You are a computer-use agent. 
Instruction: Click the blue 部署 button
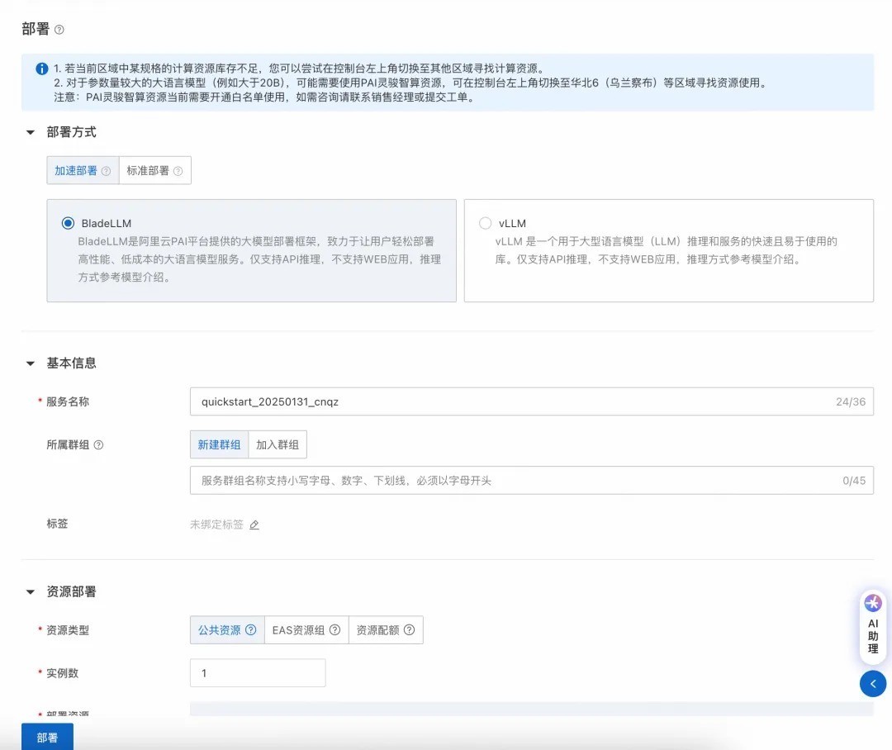coord(47,737)
